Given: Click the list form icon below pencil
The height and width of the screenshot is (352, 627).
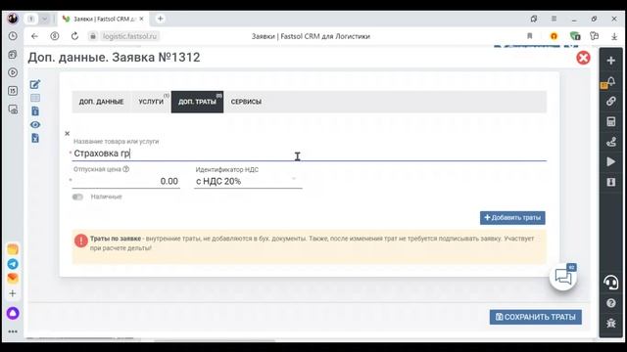Looking at the screenshot, I should (35, 98).
